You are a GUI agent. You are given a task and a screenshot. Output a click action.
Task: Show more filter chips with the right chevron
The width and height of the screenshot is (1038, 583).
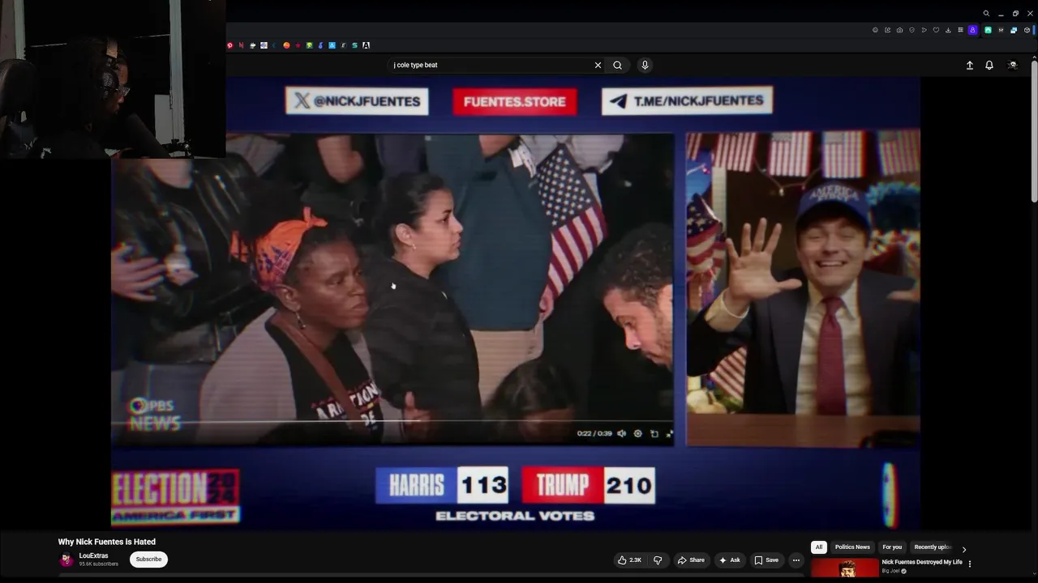pos(964,549)
